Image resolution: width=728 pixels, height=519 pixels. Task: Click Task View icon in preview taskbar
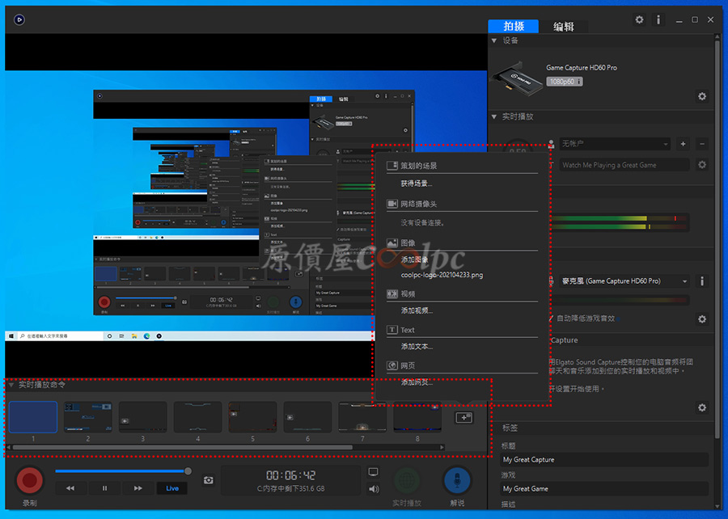pyautogui.click(x=121, y=335)
